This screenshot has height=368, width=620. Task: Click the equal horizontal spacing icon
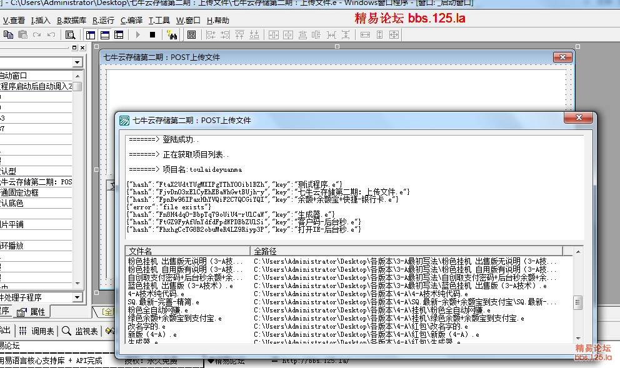331,35
